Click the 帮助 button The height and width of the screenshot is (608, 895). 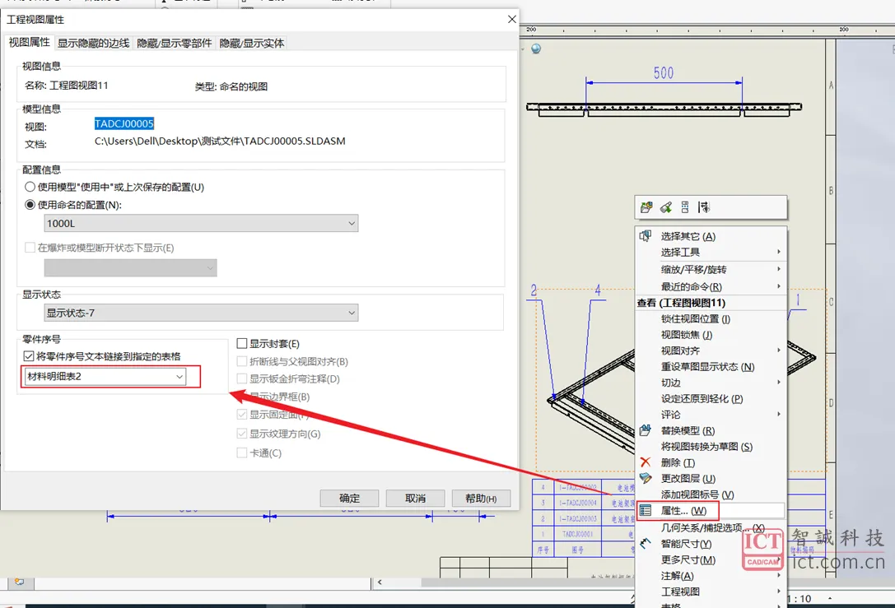[481, 498]
